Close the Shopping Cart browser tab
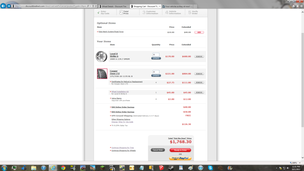This screenshot has height=171, width=304. (160, 7)
